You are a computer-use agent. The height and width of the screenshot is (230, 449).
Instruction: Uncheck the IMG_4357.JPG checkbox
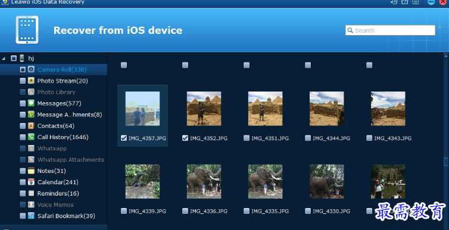click(x=124, y=138)
